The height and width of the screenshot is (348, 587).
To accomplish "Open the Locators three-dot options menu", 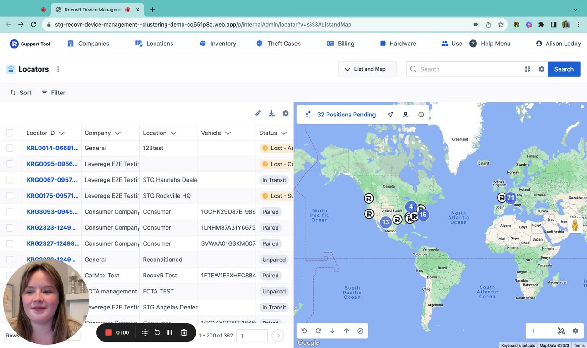I will 58,69.
